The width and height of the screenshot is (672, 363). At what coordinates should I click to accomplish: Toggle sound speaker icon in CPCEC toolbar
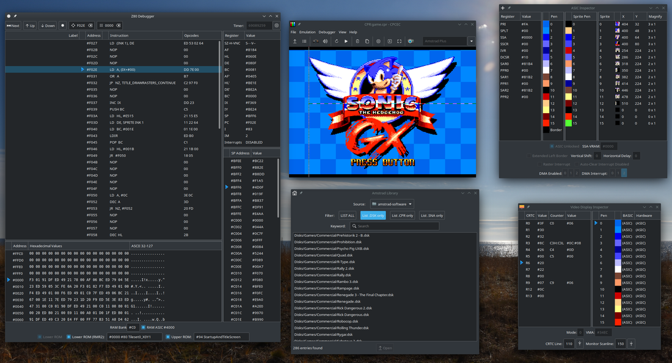325,41
